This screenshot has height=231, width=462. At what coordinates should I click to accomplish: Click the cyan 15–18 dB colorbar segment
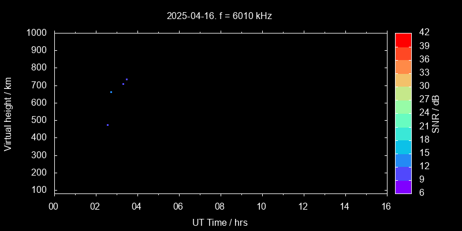tap(403, 147)
